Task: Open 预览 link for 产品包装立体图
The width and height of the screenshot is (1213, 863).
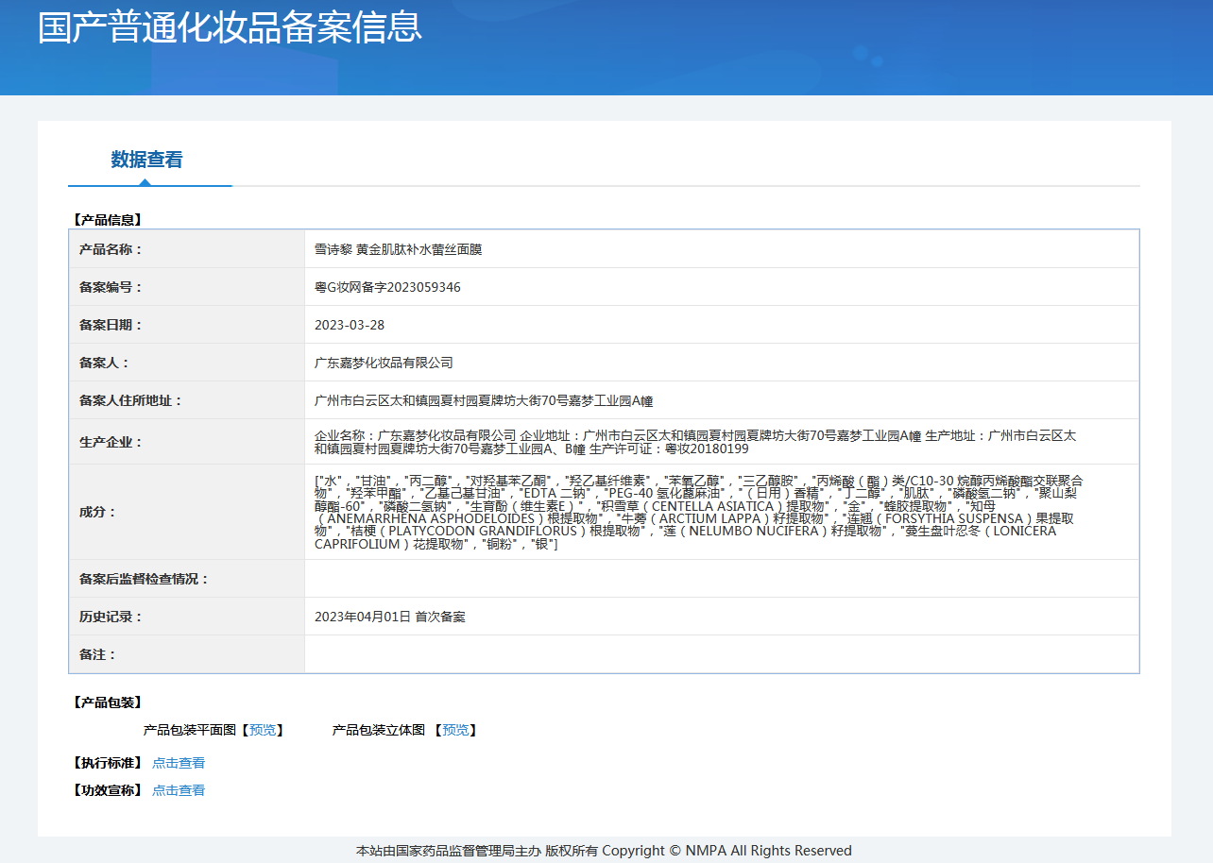Action: (x=455, y=730)
